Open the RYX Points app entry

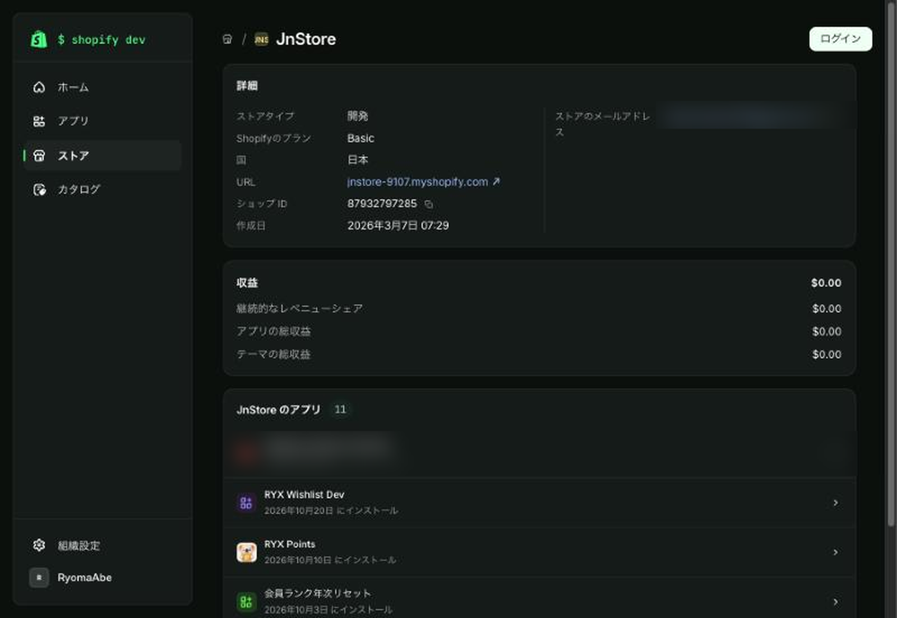coord(539,553)
